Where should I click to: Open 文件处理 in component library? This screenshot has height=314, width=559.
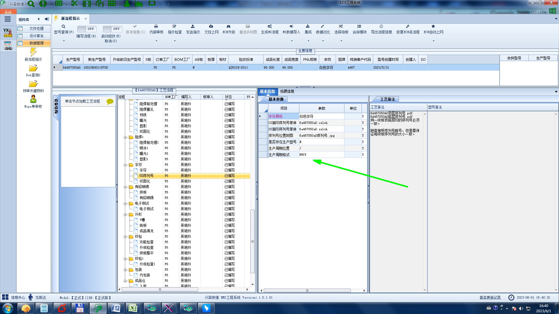pos(33,28)
